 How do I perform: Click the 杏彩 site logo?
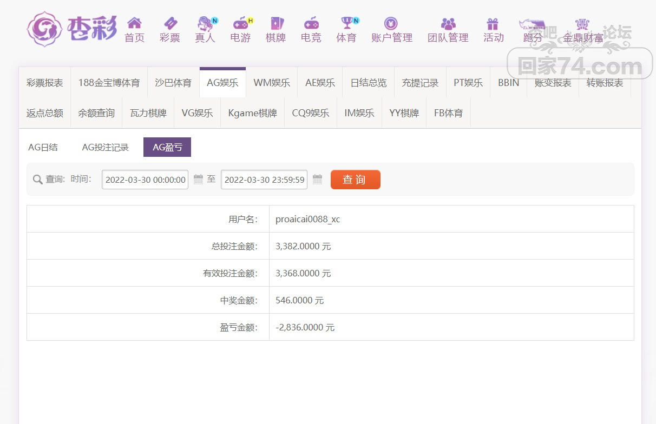coord(72,29)
